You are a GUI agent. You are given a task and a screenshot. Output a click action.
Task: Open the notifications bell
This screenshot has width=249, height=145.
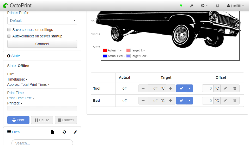(217, 5)
